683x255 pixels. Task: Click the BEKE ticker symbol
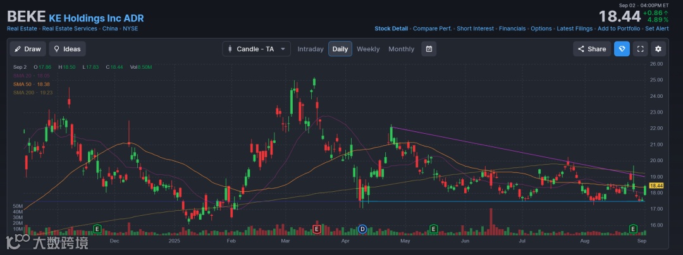point(26,16)
